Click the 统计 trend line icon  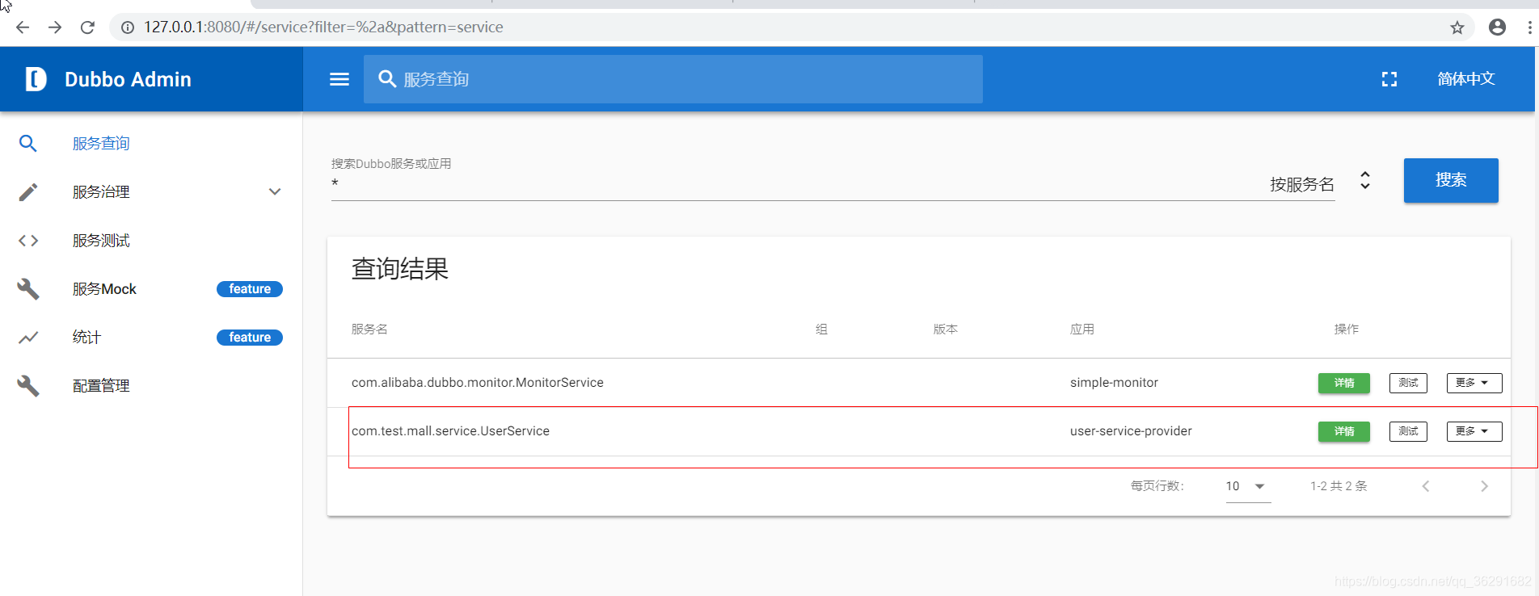coord(28,338)
